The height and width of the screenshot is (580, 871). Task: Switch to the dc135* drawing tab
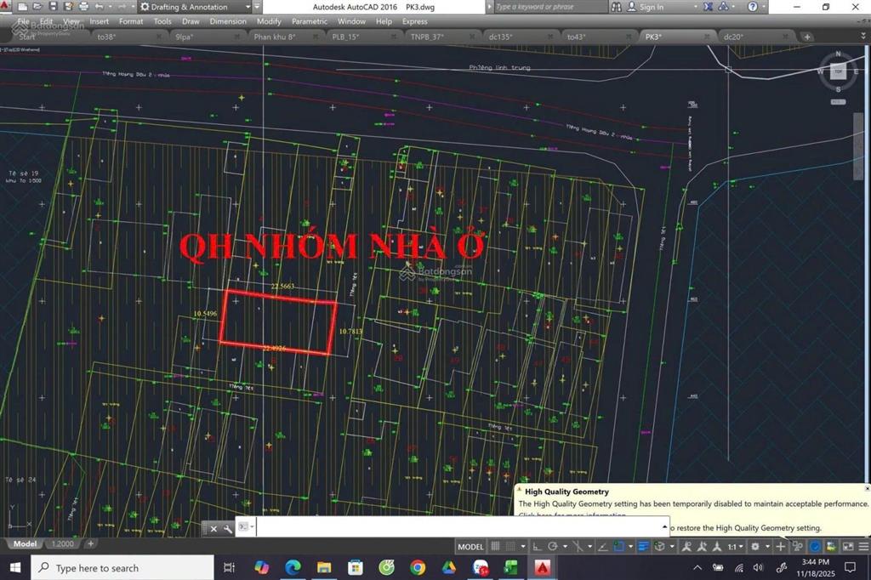pyautogui.click(x=500, y=37)
